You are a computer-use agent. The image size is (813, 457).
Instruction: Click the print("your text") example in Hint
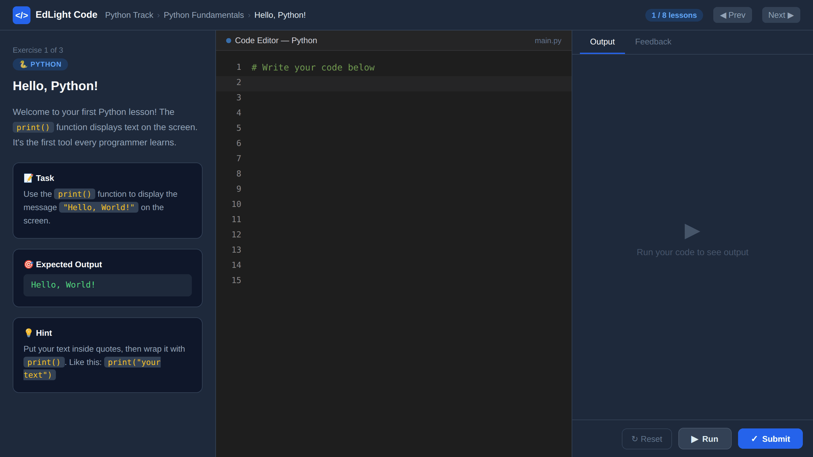[132, 362]
